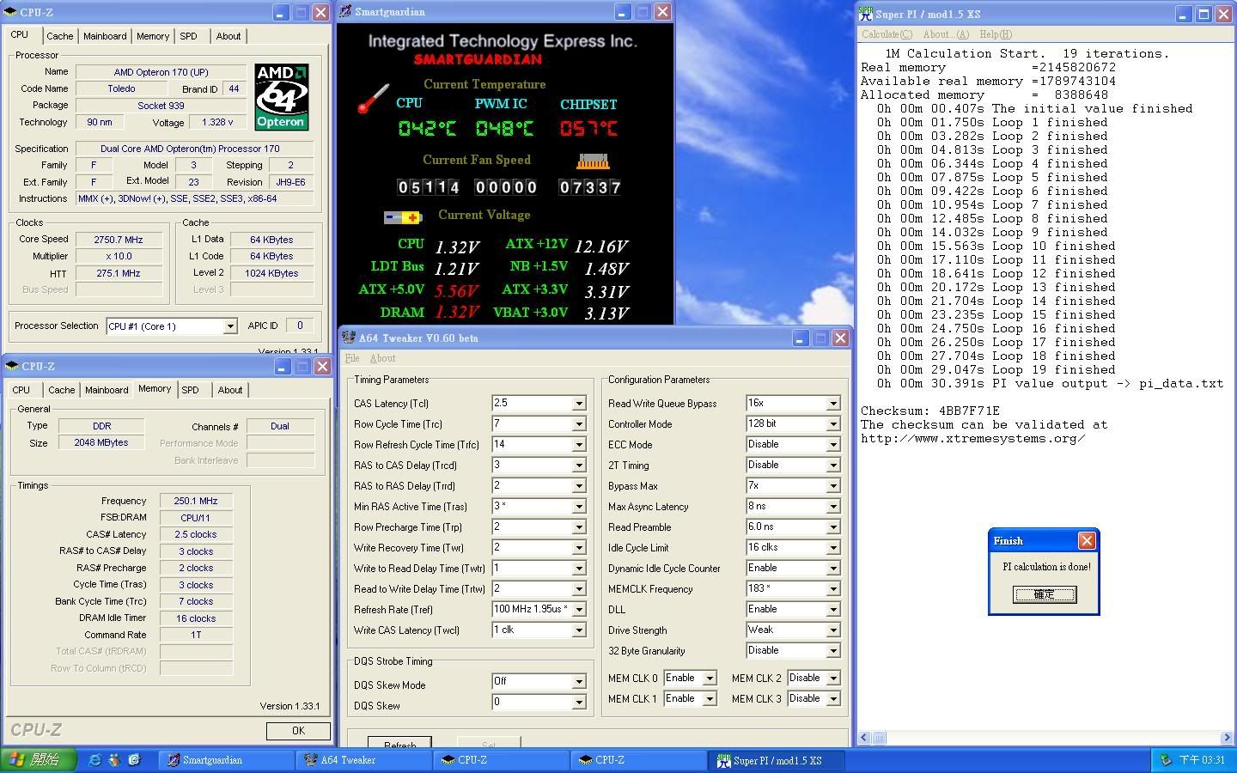Open the Row Refresh Cycle Time (Trfc) dropdown

pyautogui.click(x=579, y=445)
